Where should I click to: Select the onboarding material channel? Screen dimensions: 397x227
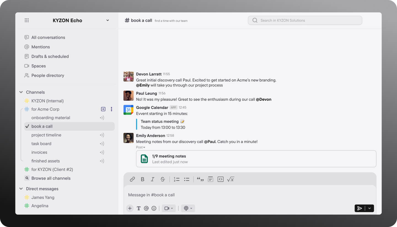[51, 118]
